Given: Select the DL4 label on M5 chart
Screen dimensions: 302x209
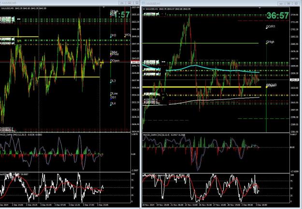Looking at the screenshot, I should coord(113,104).
